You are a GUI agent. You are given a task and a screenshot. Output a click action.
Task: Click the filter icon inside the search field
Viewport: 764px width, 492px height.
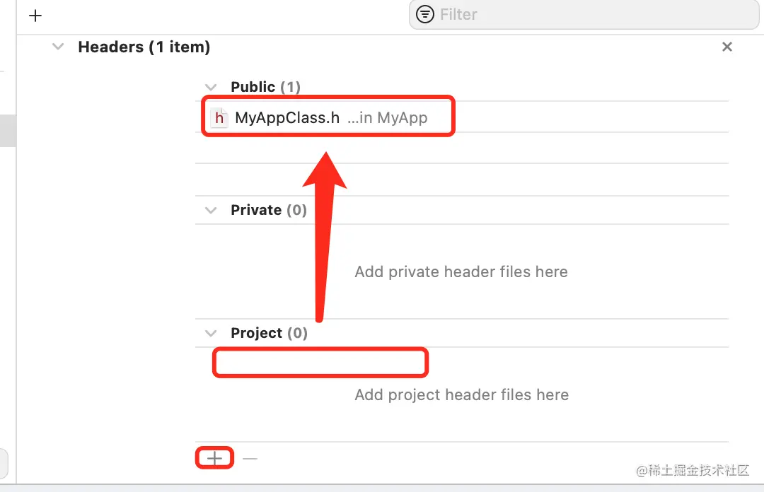click(425, 14)
